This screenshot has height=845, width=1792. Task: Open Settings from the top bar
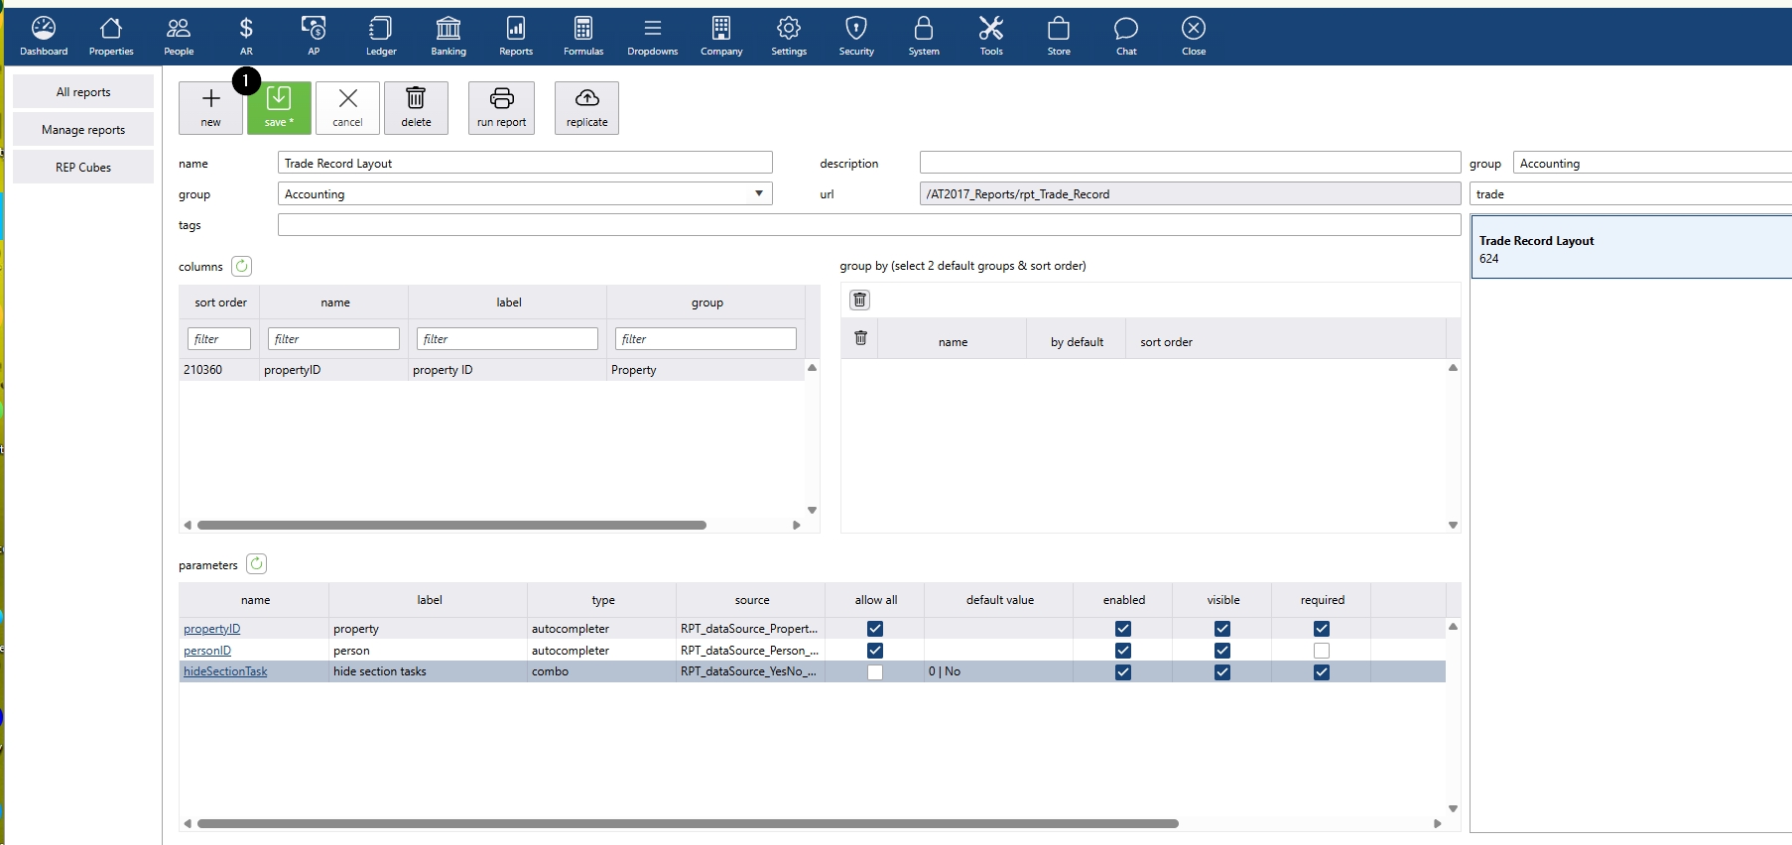[x=789, y=37]
